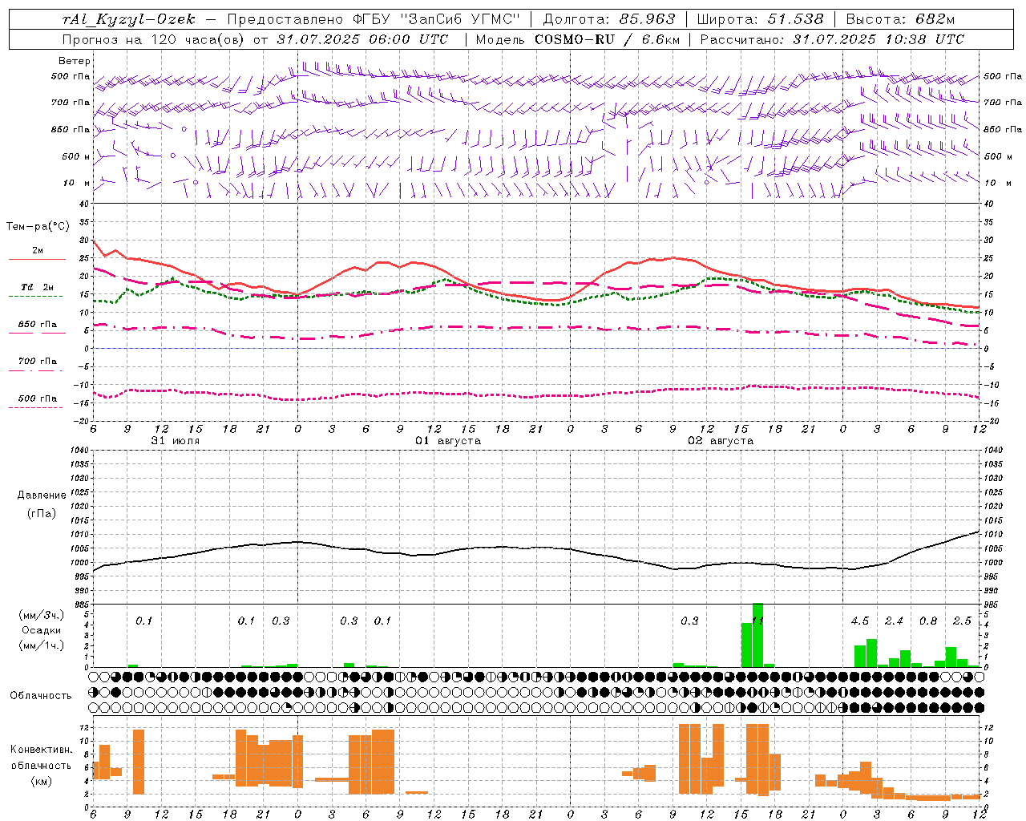
Task: Click the 31 июля date label
Action: pos(176,441)
